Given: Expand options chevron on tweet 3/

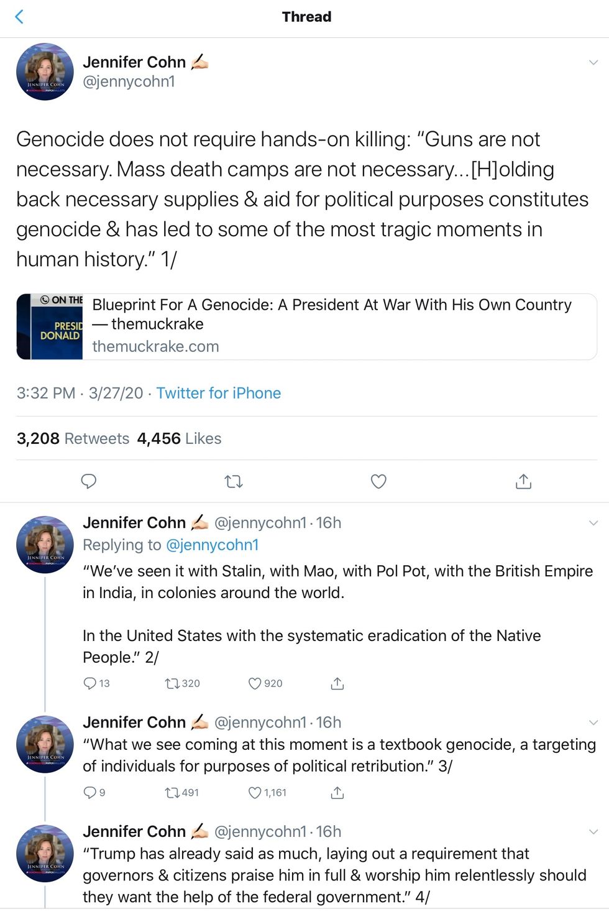Looking at the screenshot, I should [593, 722].
